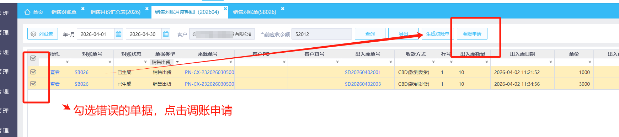This screenshot has width=619, height=137.
Task: Open calendar picker for start date 2026-04-01
Action: coord(119,34)
